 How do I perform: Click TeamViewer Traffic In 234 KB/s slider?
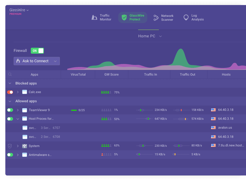click(144, 110)
